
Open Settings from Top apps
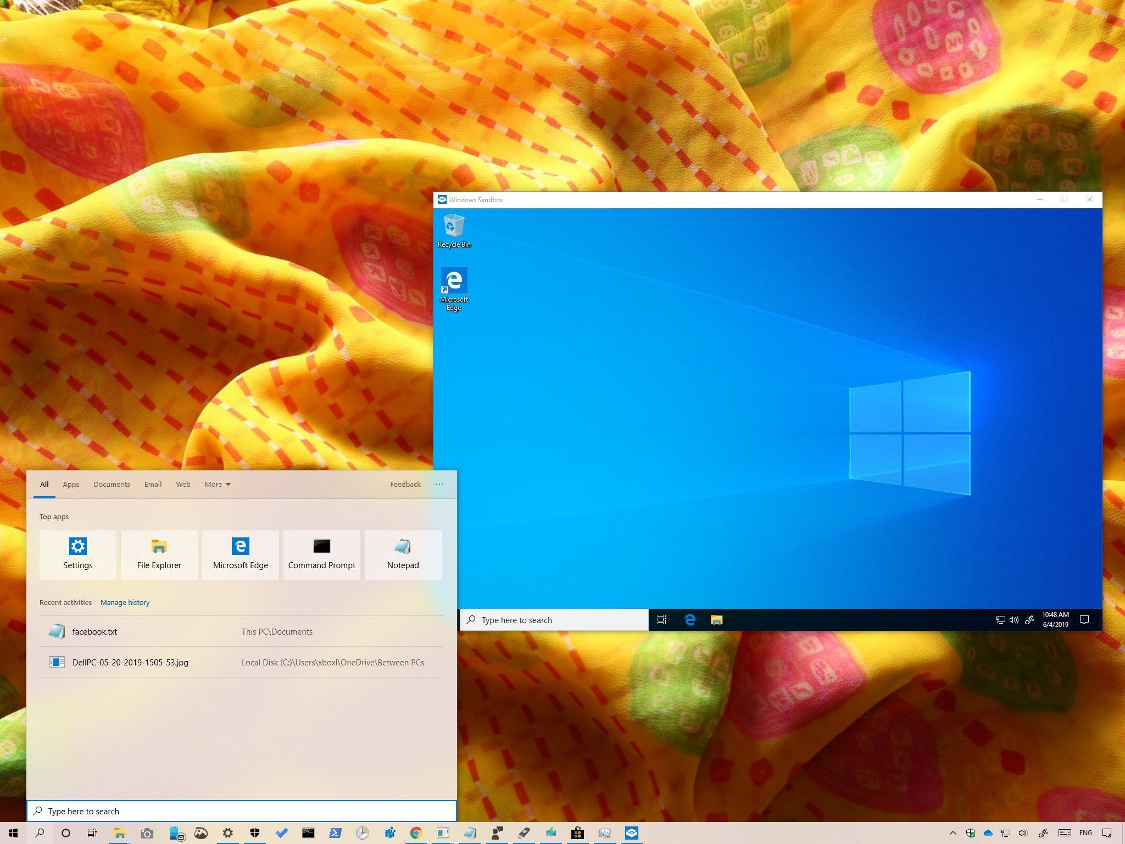click(77, 554)
